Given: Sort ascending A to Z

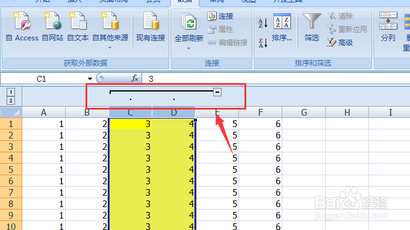Looking at the screenshot, I should (262, 23).
